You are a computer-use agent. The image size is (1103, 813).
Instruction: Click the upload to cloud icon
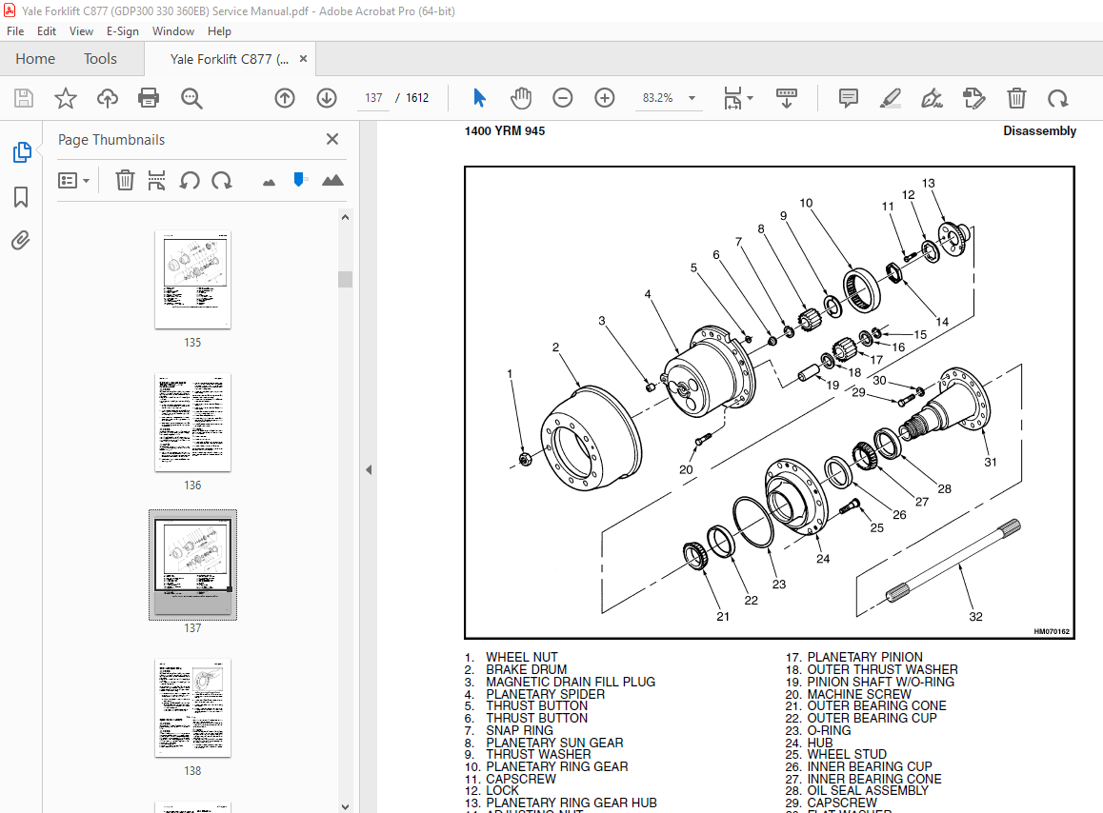[107, 98]
